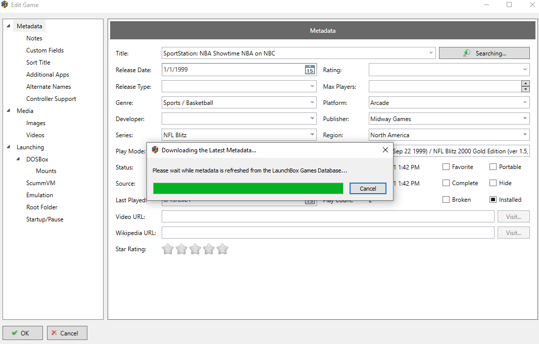Select Notes in the sidebar
This screenshot has width=539, height=344.
point(34,38)
